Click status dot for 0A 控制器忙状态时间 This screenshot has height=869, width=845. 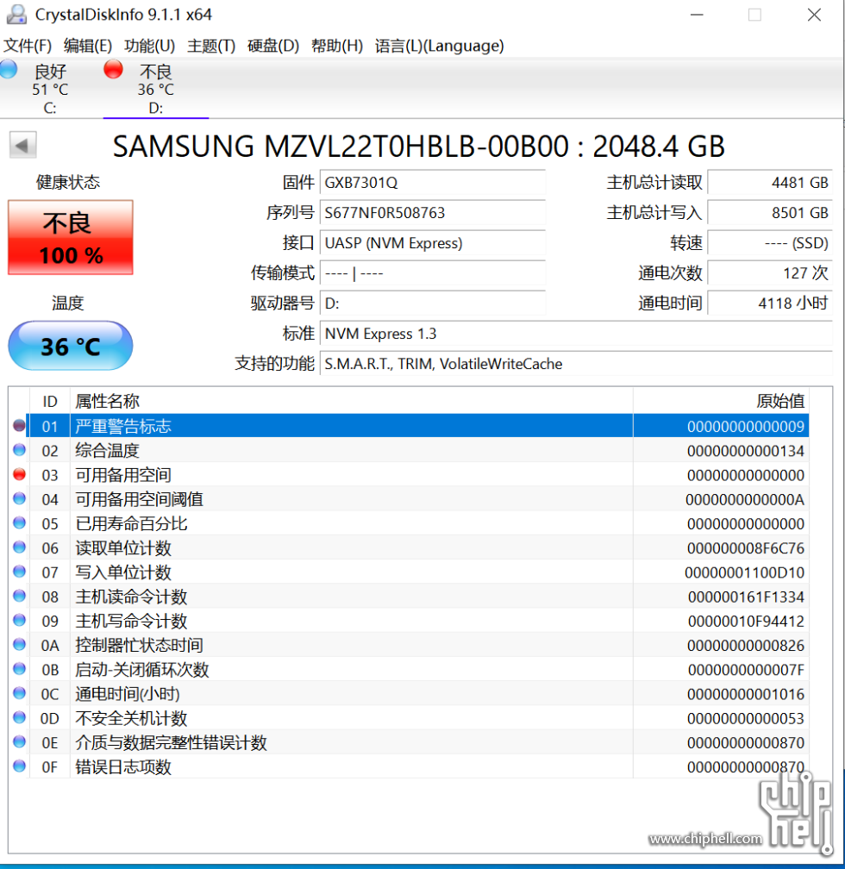coord(20,645)
